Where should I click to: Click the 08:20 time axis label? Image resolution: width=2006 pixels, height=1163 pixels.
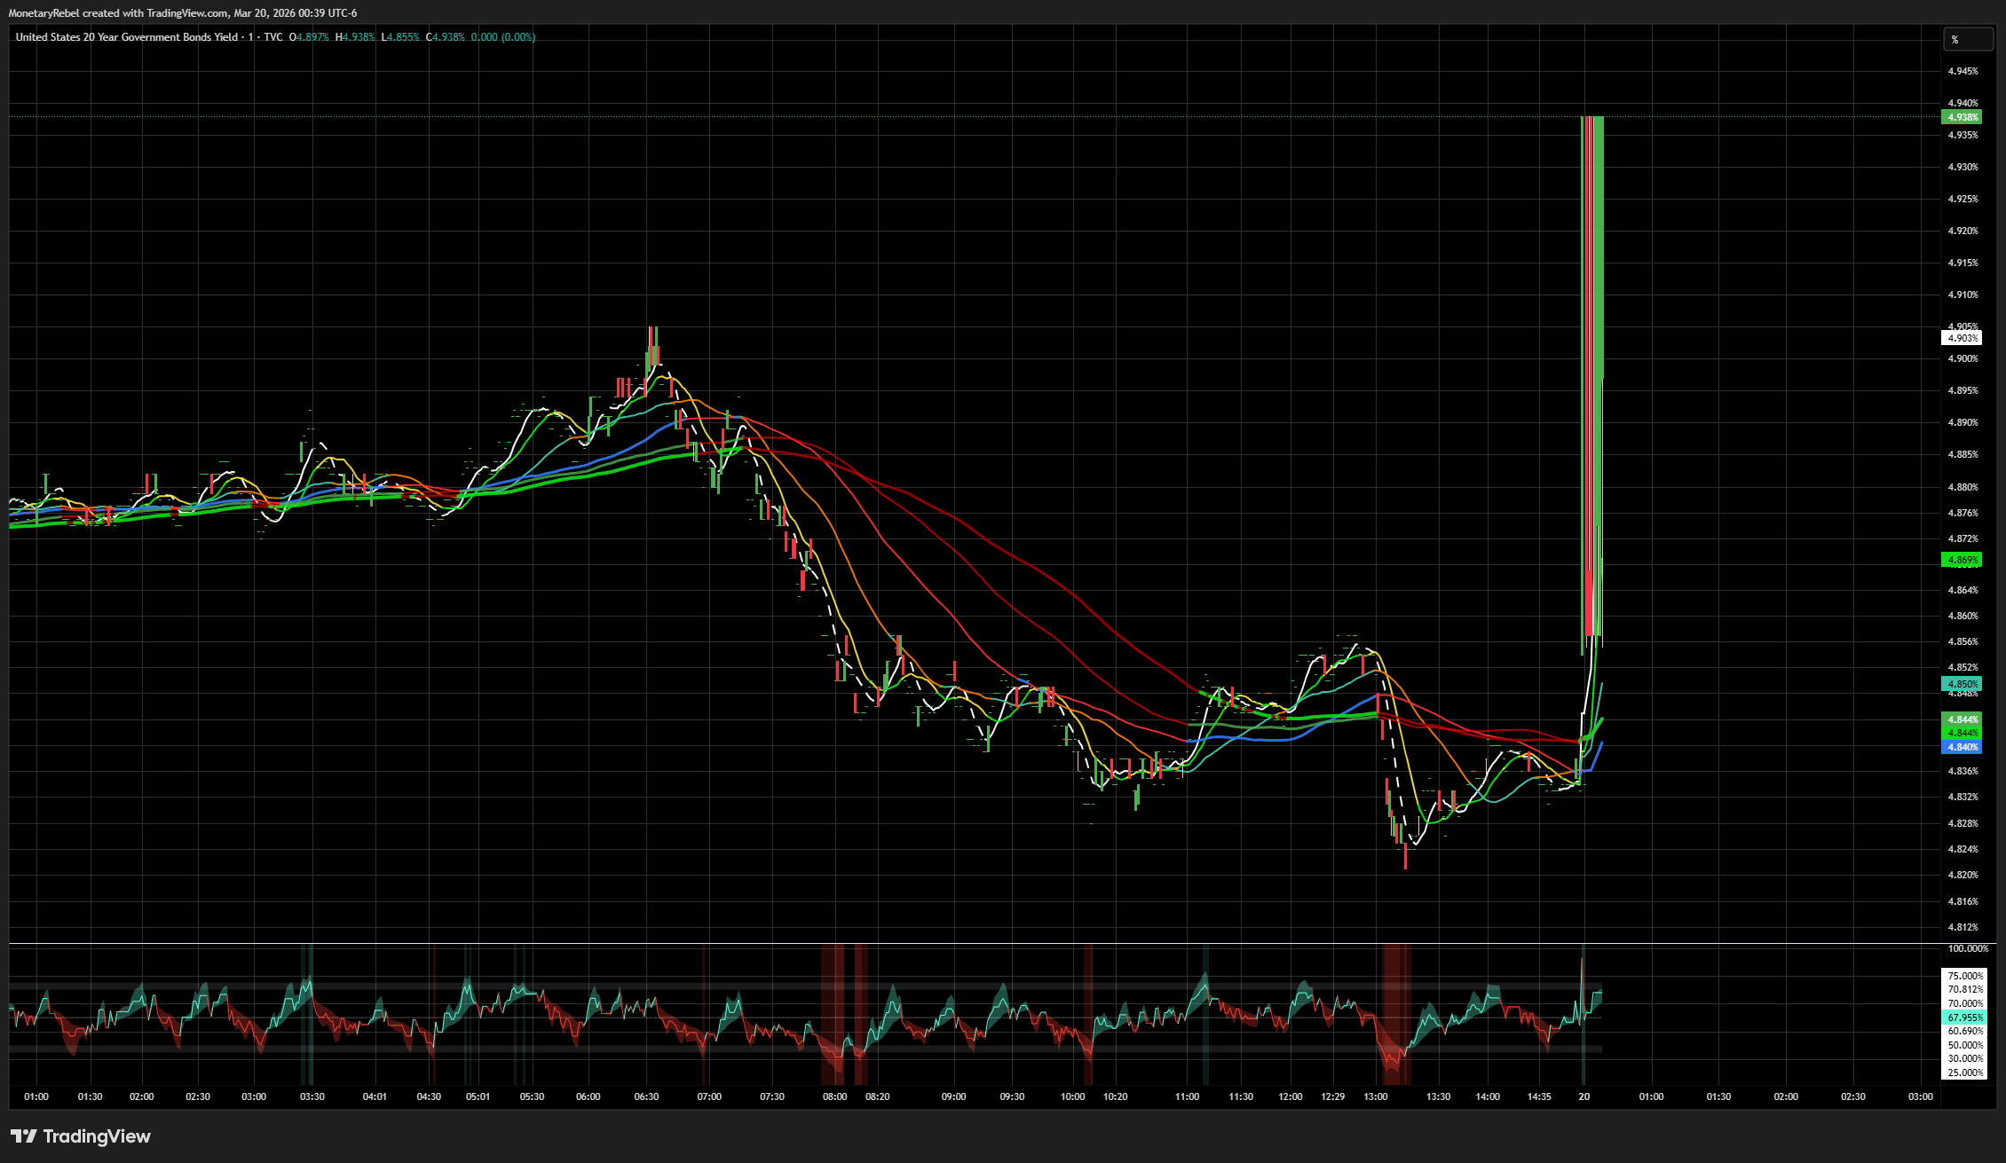coord(877,1096)
